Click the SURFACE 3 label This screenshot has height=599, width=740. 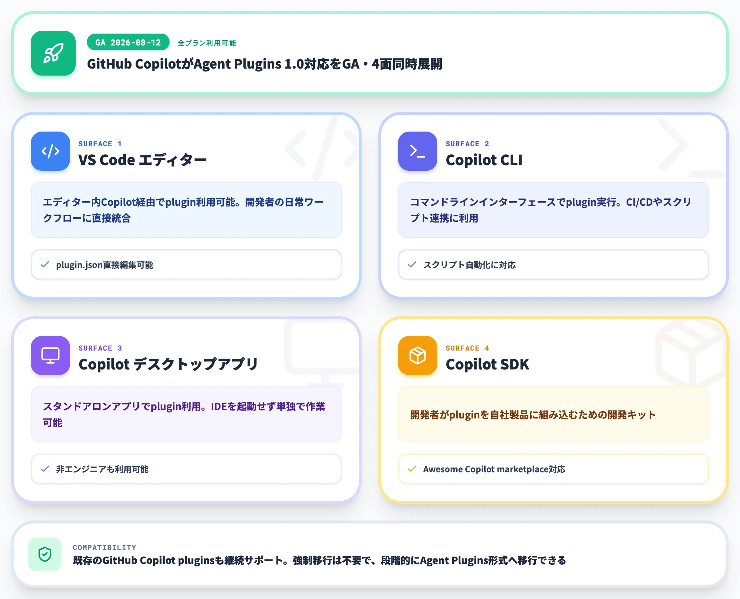(100, 348)
